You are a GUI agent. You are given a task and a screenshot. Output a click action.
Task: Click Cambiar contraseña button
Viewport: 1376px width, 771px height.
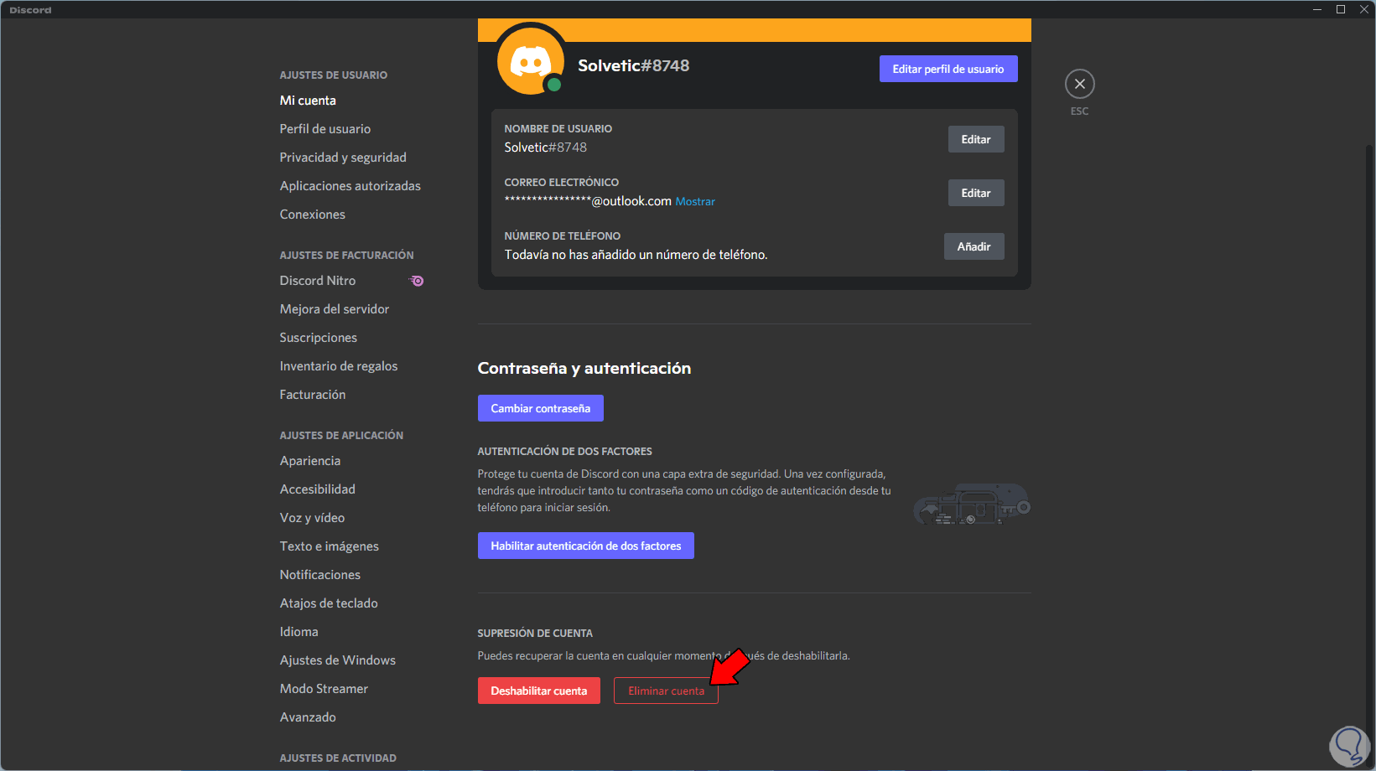tap(541, 408)
